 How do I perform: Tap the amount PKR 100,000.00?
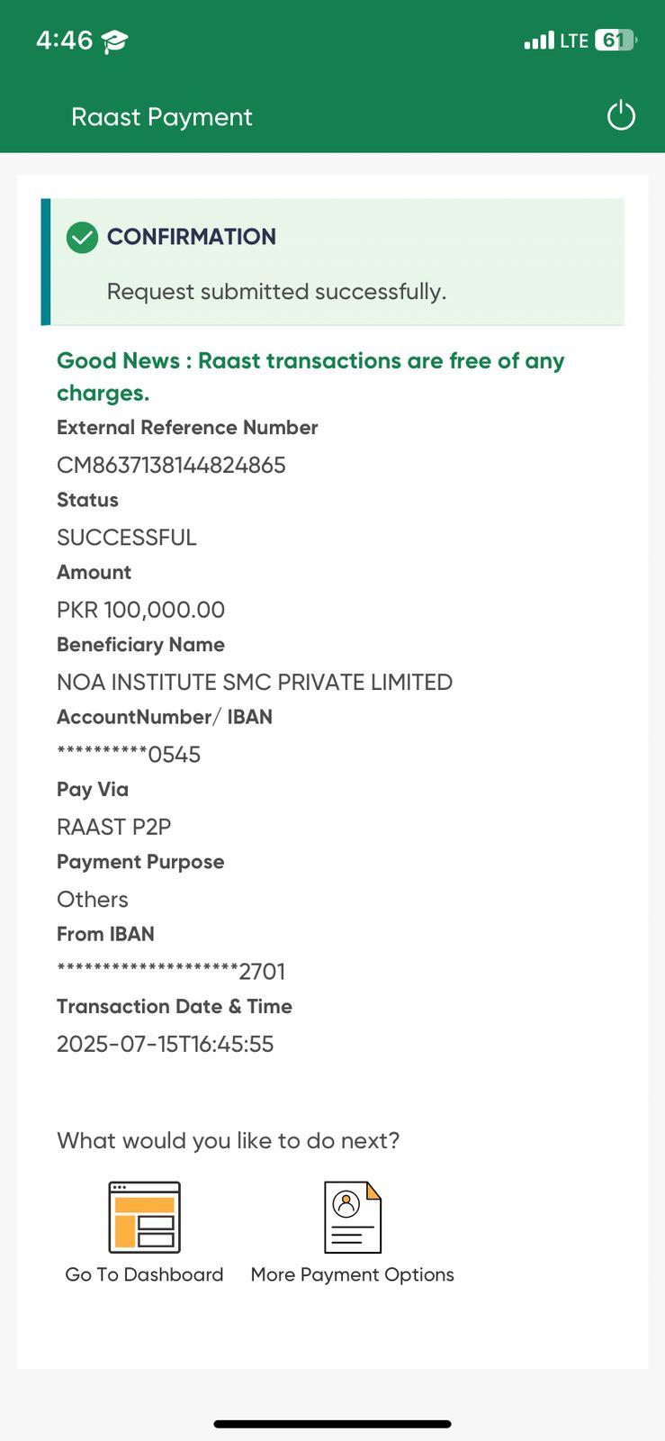(x=140, y=610)
